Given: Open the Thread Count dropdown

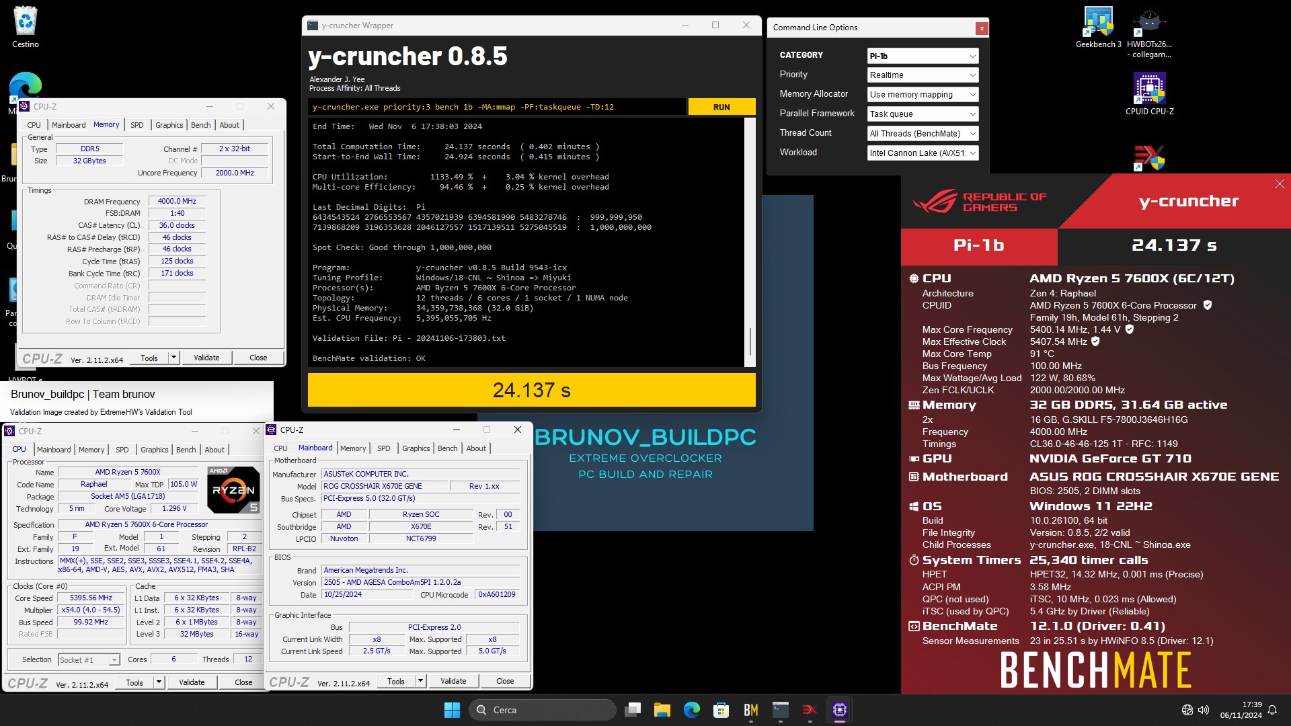Looking at the screenshot, I should coord(923,134).
